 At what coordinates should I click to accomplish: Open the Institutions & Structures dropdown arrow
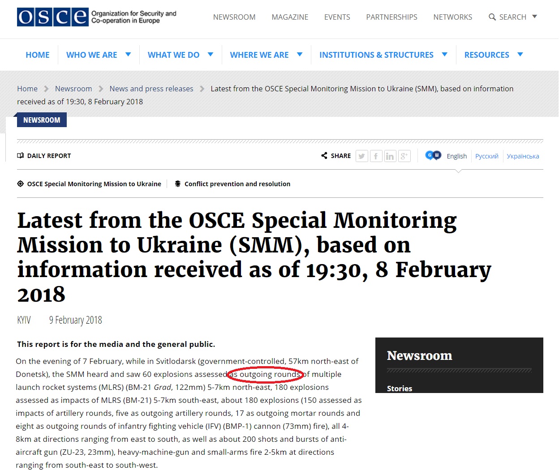click(444, 55)
